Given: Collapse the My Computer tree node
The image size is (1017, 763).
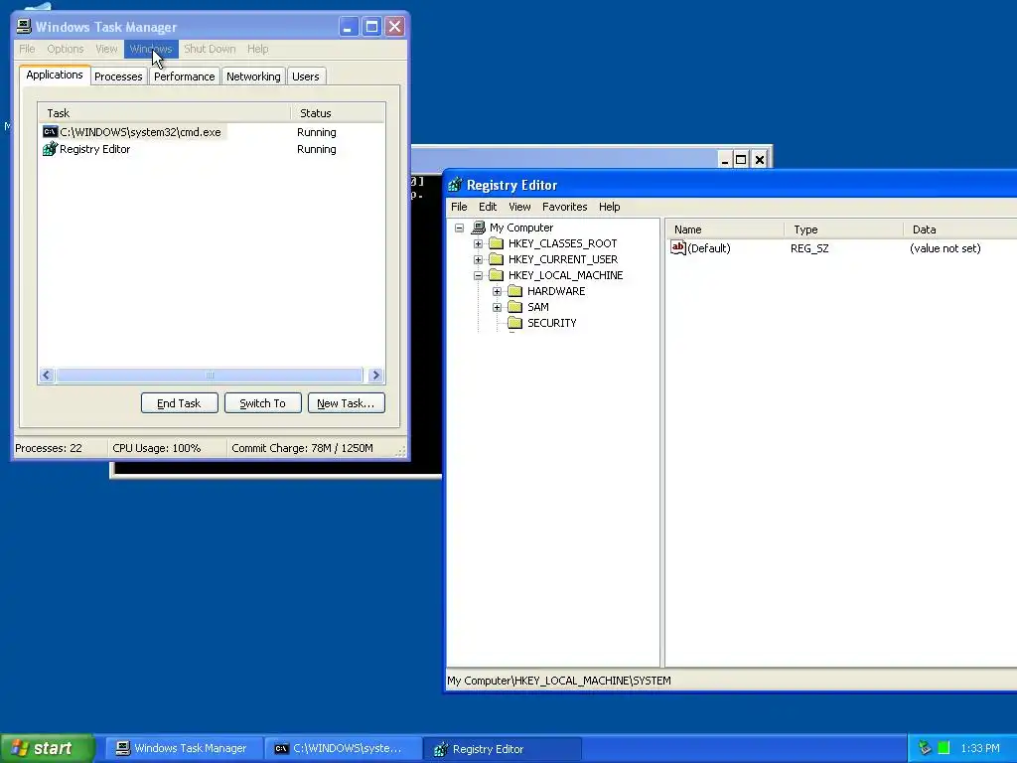Looking at the screenshot, I should (459, 228).
